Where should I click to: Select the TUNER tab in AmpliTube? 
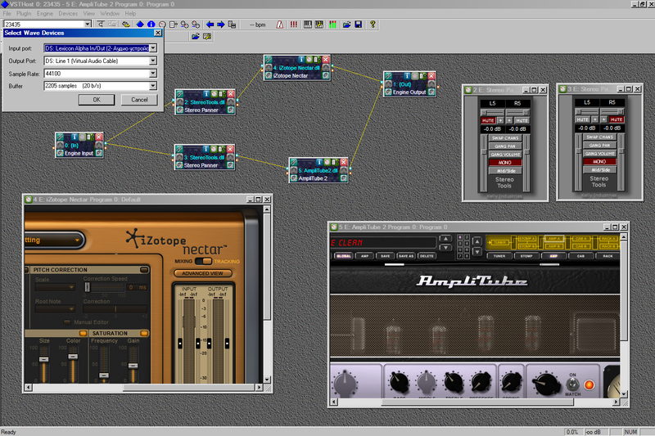coord(499,256)
